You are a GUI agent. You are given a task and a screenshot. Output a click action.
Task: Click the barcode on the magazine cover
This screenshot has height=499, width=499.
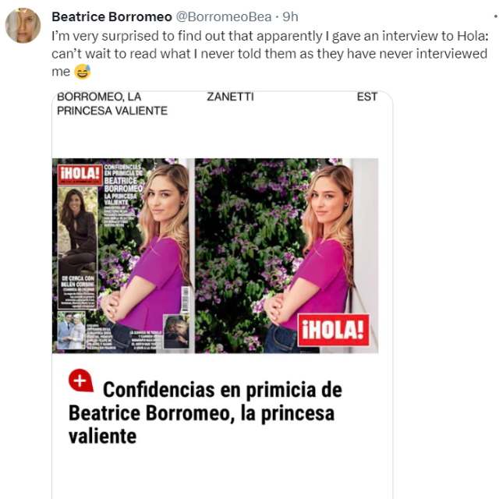point(185,299)
